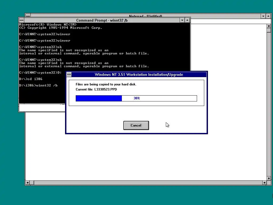This screenshot has width=273, height=205.
Task: Open Command Prompt window control menu
Action: (21, 20)
